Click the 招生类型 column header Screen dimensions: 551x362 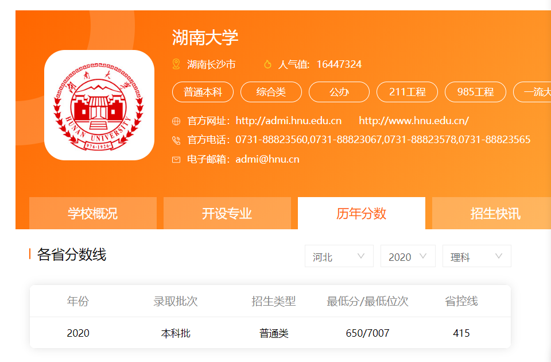click(274, 301)
